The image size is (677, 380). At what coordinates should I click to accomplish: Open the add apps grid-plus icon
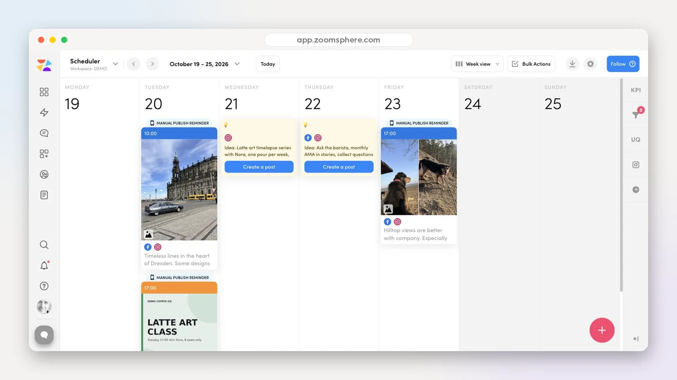44,153
